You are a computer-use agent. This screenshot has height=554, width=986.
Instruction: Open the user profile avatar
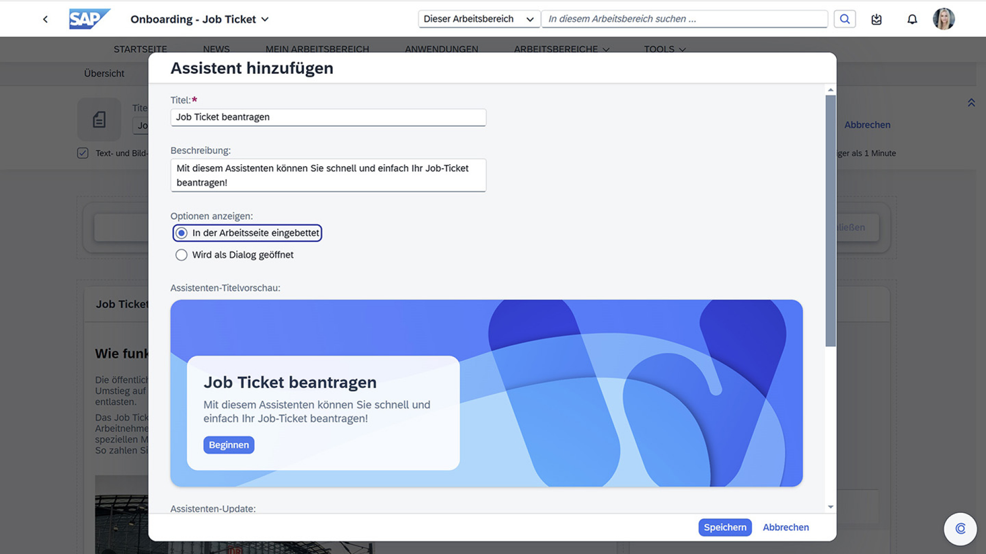(x=943, y=19)
